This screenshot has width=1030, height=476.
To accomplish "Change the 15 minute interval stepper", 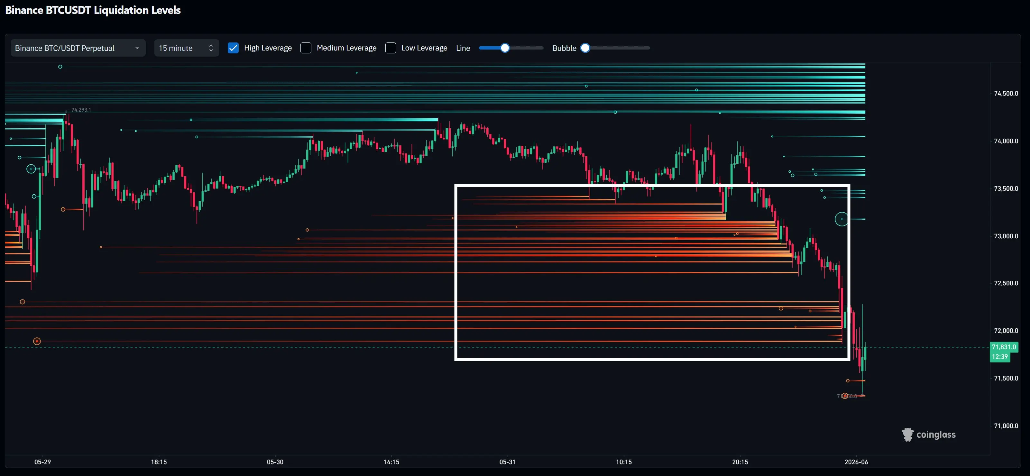I will 186,48.
